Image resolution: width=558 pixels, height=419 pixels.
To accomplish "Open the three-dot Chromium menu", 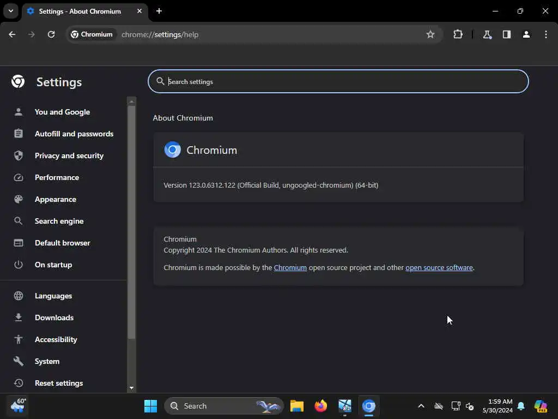I will pos(545,34).
